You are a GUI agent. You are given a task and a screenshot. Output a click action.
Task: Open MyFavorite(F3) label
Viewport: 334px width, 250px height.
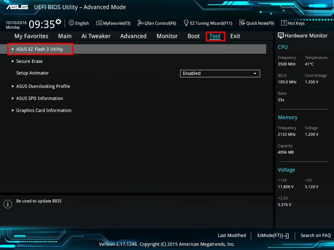pyautogui.click(x=117, y=23)
